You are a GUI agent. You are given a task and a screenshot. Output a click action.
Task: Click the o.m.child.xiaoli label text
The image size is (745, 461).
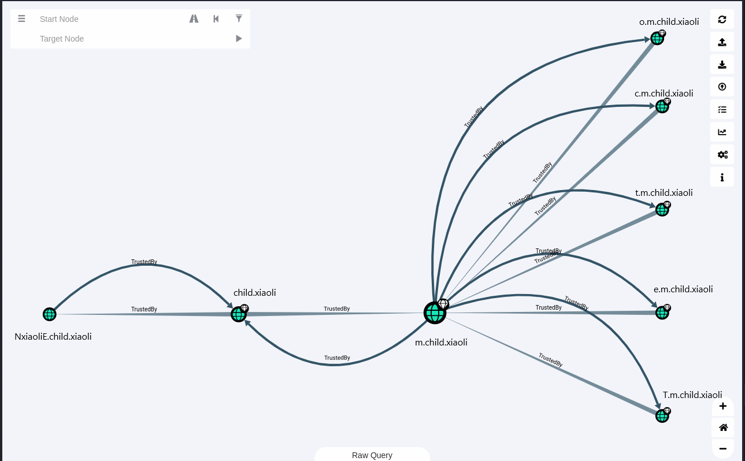pyautogui.click(x=669, y=22)
